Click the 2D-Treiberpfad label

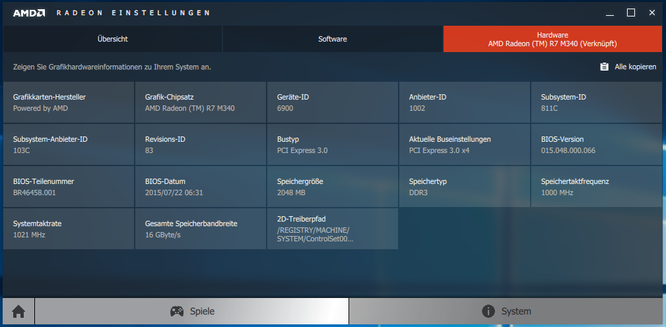(301, 219)
